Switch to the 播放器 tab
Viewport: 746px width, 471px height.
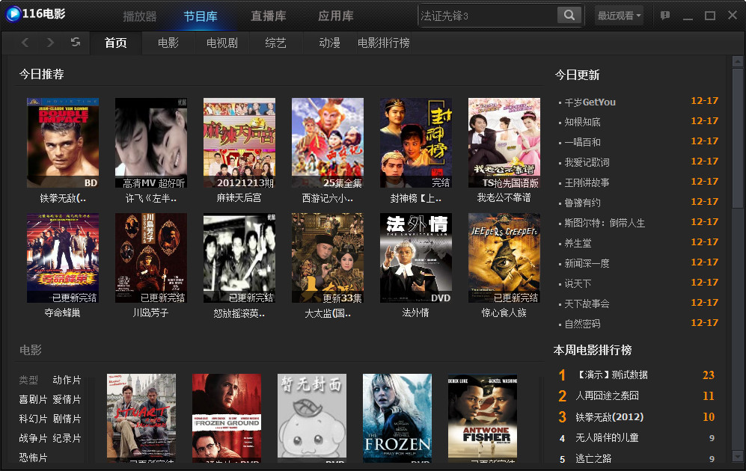(x=139, y=16)
